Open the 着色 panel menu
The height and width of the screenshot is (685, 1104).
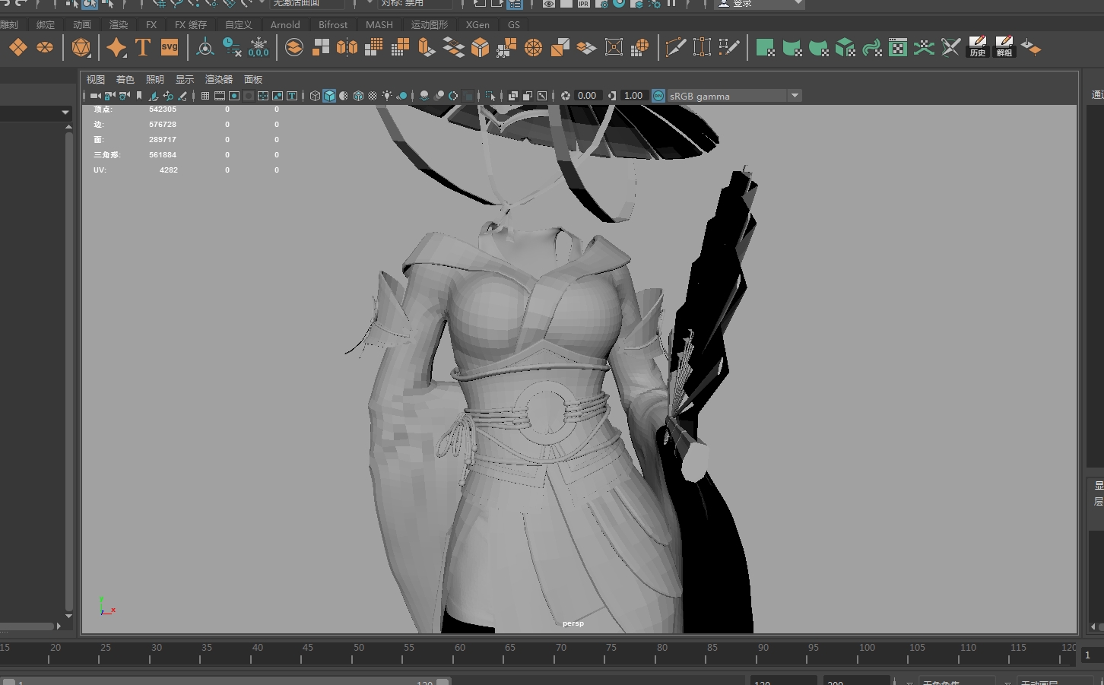coord(125,80)
